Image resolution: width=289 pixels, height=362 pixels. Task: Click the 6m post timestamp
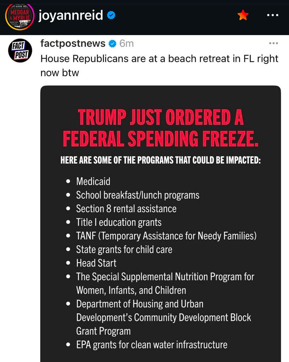pyautogui.click(x=127, y=44)
